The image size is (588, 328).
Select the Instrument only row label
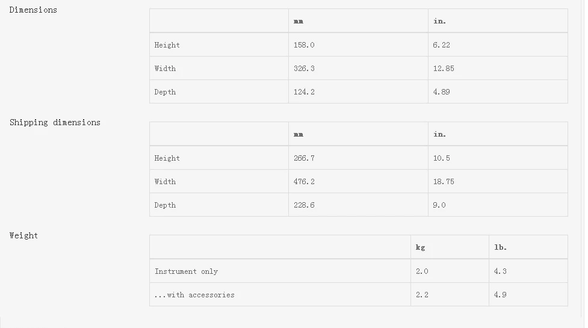(x=186, y=271)
